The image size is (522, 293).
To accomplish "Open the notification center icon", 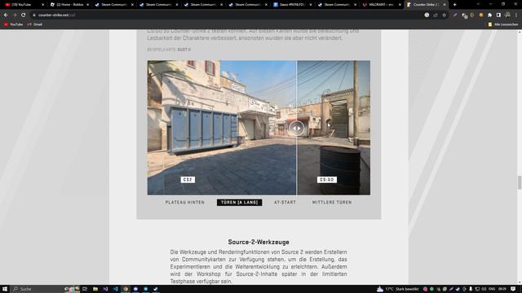I will click(x=513, y=289).
